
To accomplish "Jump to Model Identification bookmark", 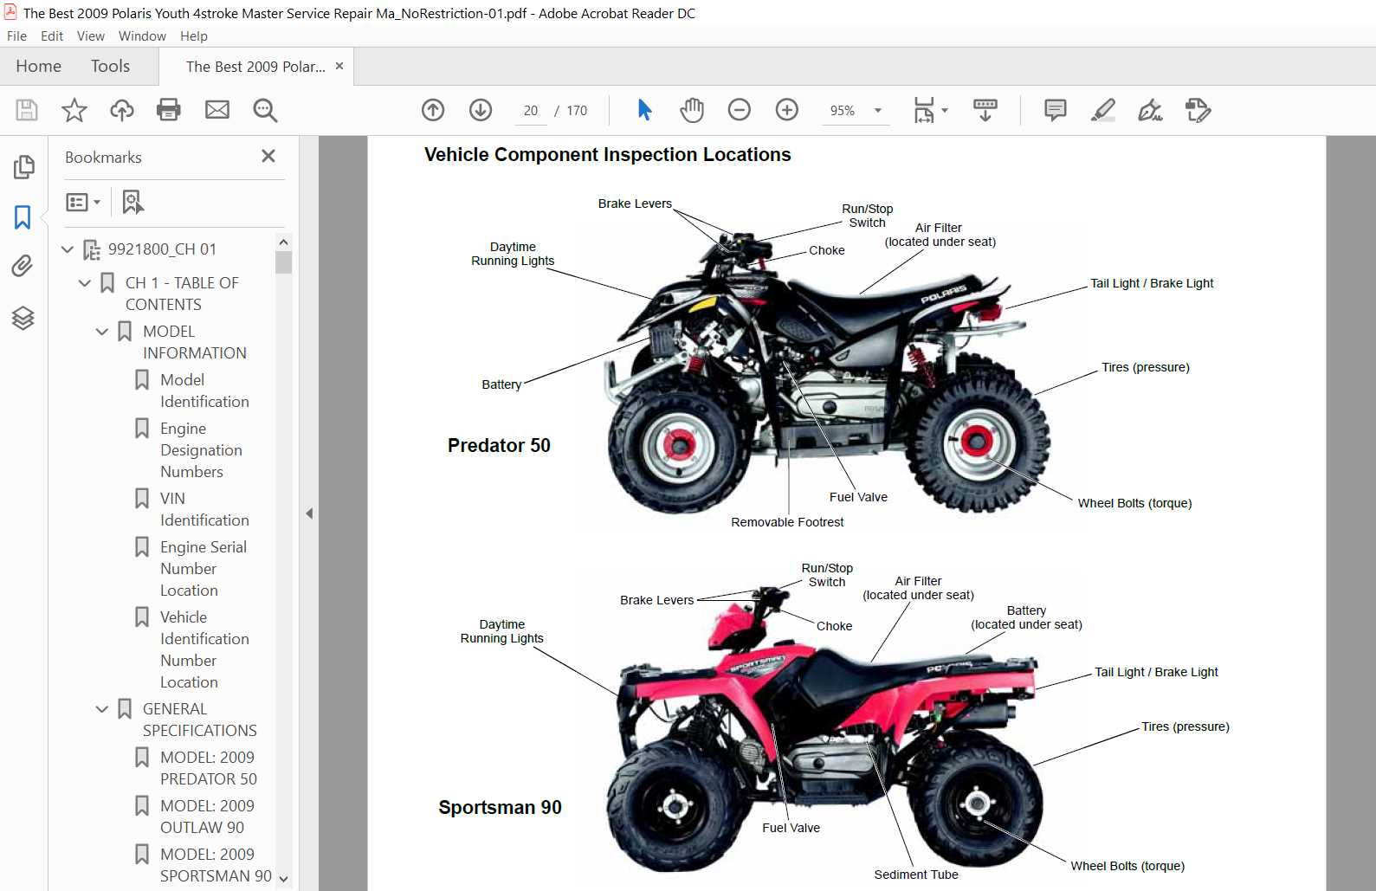I will point(204,391).
